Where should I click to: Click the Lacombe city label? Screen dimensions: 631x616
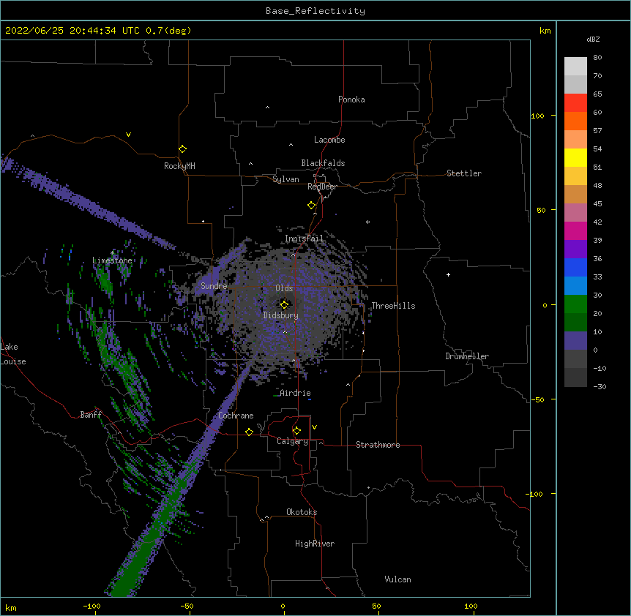[329, 140]
